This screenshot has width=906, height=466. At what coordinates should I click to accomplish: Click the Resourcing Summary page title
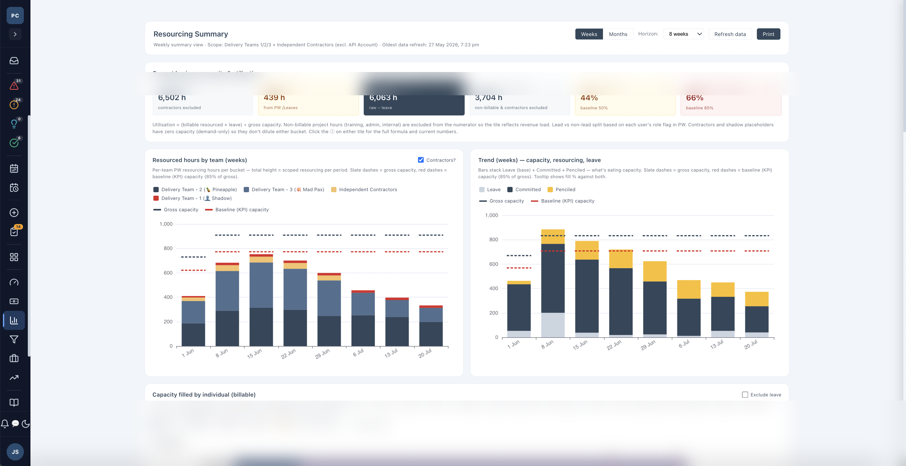[x=191, y=34]
